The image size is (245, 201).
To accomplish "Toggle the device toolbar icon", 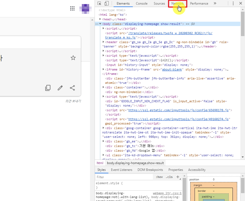I will (107, 4).
